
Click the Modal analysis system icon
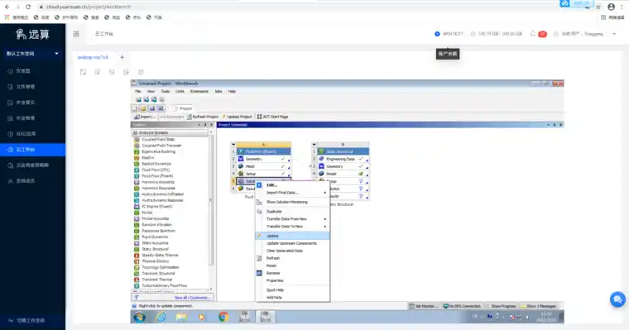[x=137, y=213]
